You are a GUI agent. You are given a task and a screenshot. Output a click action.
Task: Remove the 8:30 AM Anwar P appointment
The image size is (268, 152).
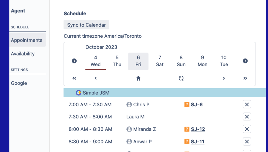coord(247,141)
